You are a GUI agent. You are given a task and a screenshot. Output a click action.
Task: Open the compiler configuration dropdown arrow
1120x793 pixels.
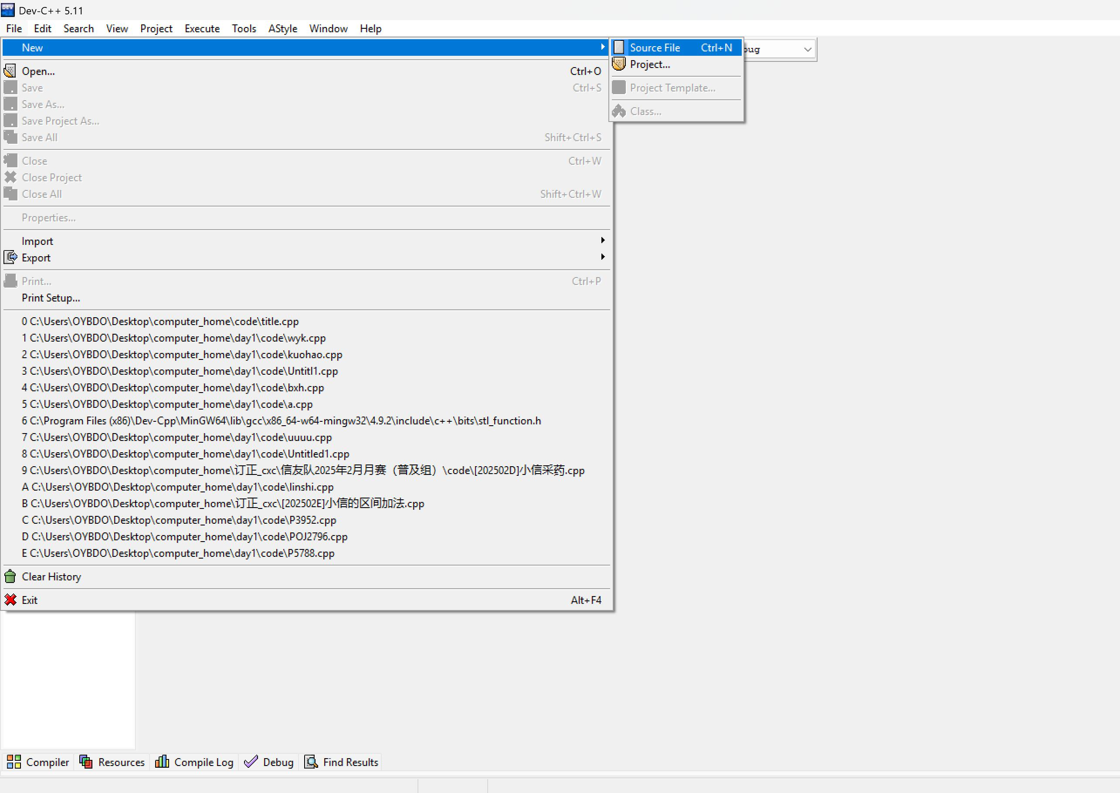[x=808, y=49]
